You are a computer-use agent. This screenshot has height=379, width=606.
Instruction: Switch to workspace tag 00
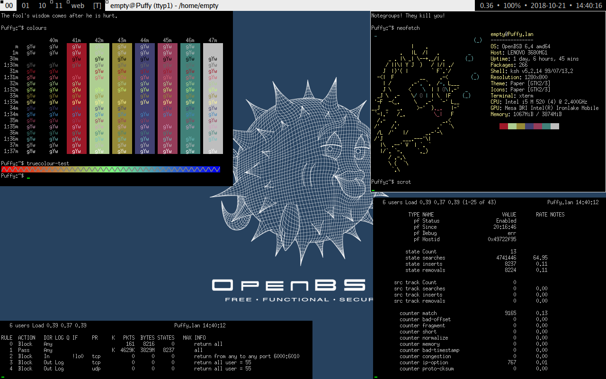pos(9,6)
